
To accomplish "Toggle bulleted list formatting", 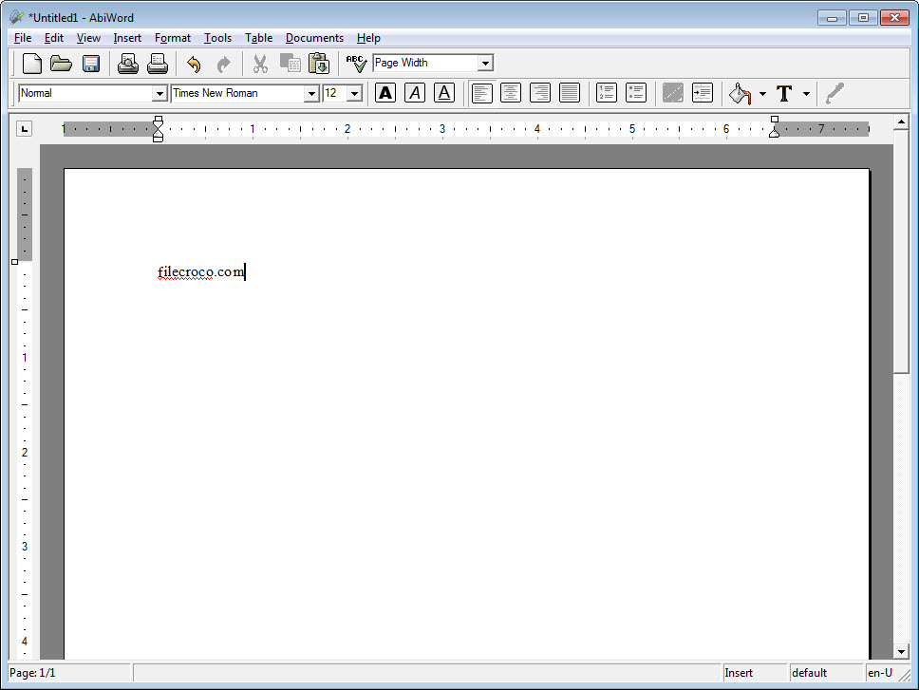I will point(636,93).
